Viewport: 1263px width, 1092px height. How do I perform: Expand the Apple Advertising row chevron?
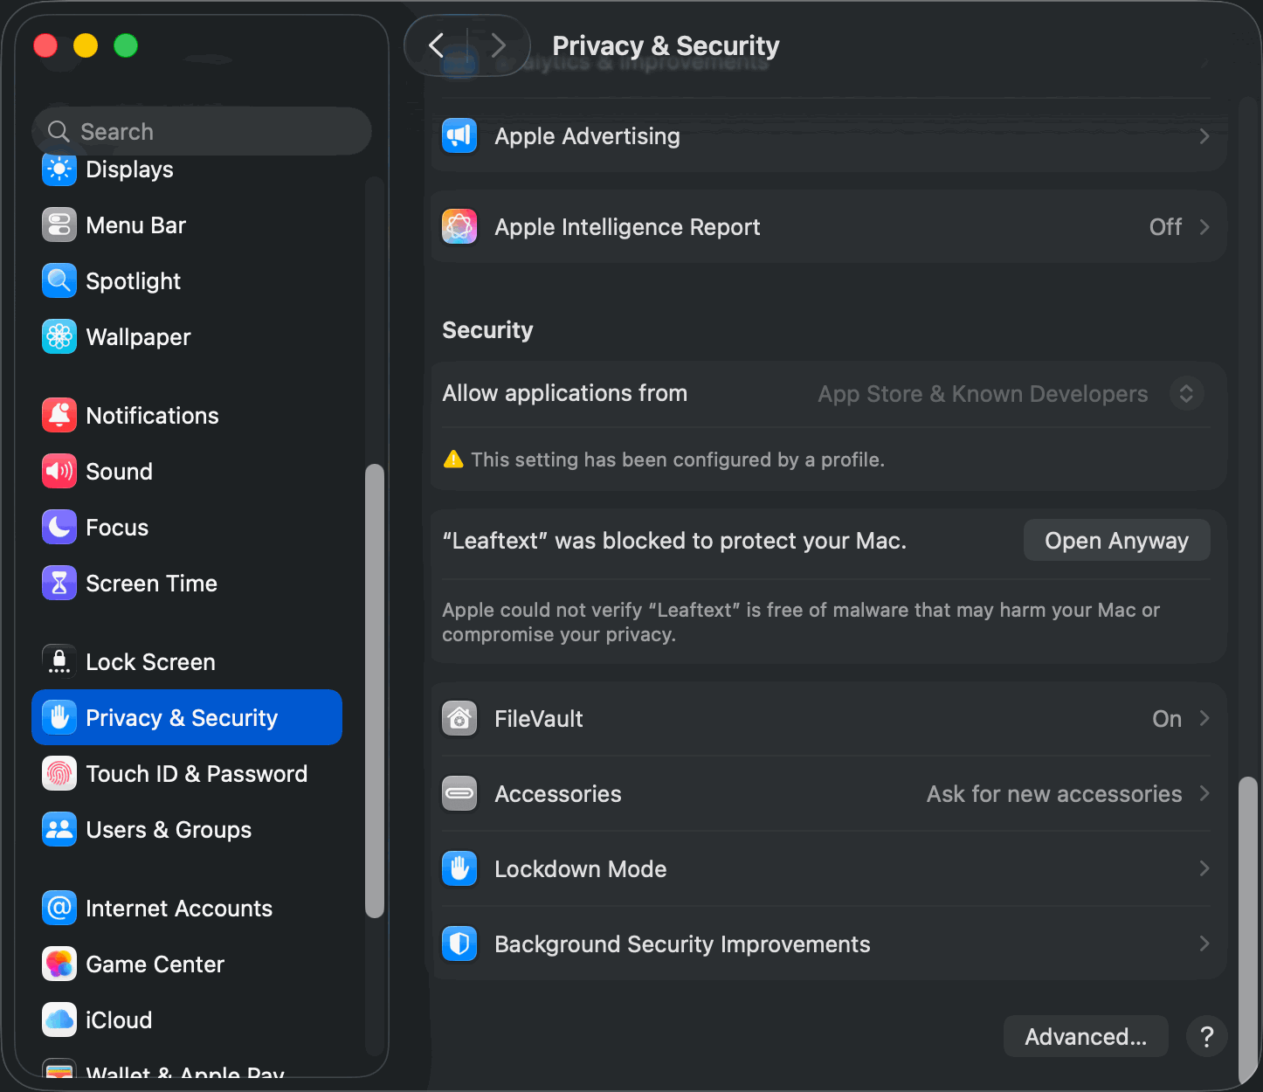click(1204, 136)
